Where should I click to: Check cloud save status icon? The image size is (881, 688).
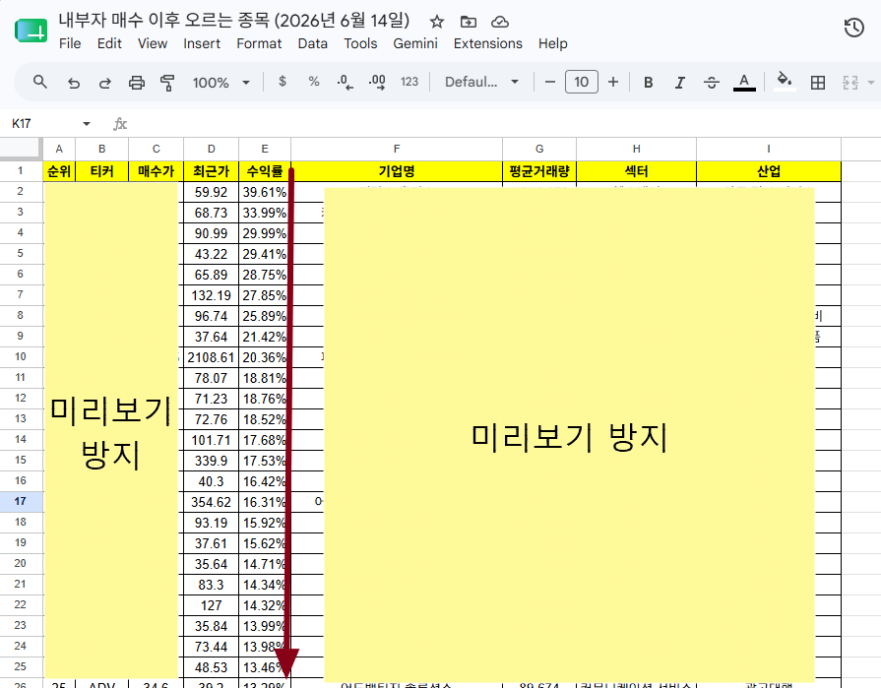click(499, 22)
